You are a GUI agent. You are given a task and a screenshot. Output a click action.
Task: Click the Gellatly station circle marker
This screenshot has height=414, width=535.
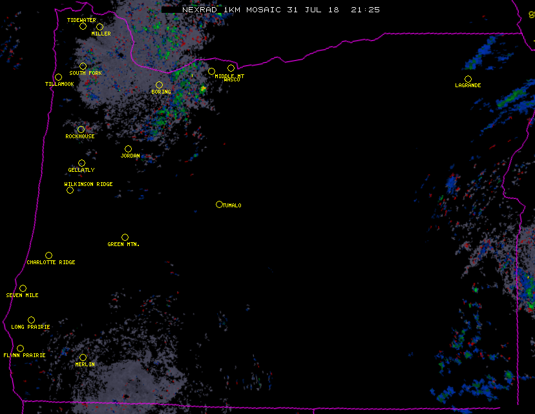click(x=81, y=163)
